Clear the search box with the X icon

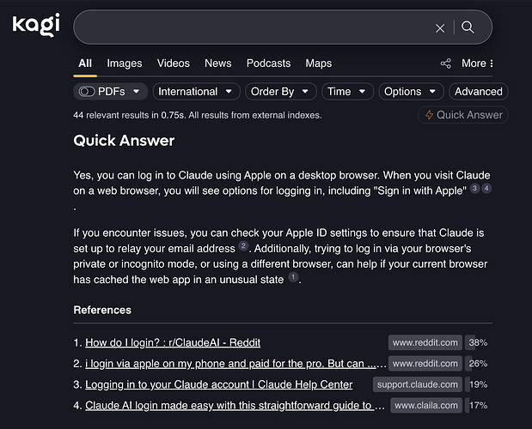tap(440, 27)
